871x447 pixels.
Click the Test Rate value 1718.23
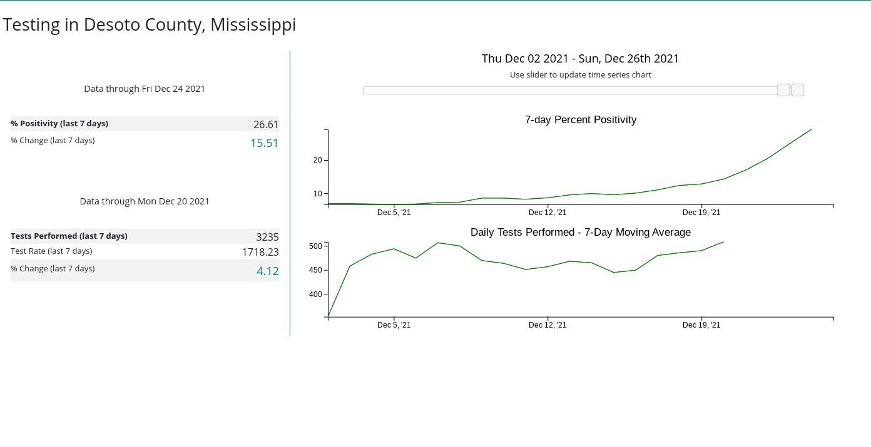[260, 253]
